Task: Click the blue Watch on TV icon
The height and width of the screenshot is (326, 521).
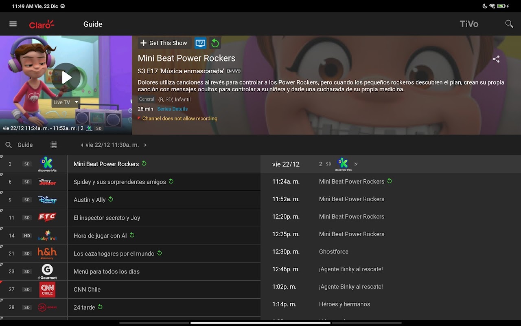Action: (x=200, y=43)
